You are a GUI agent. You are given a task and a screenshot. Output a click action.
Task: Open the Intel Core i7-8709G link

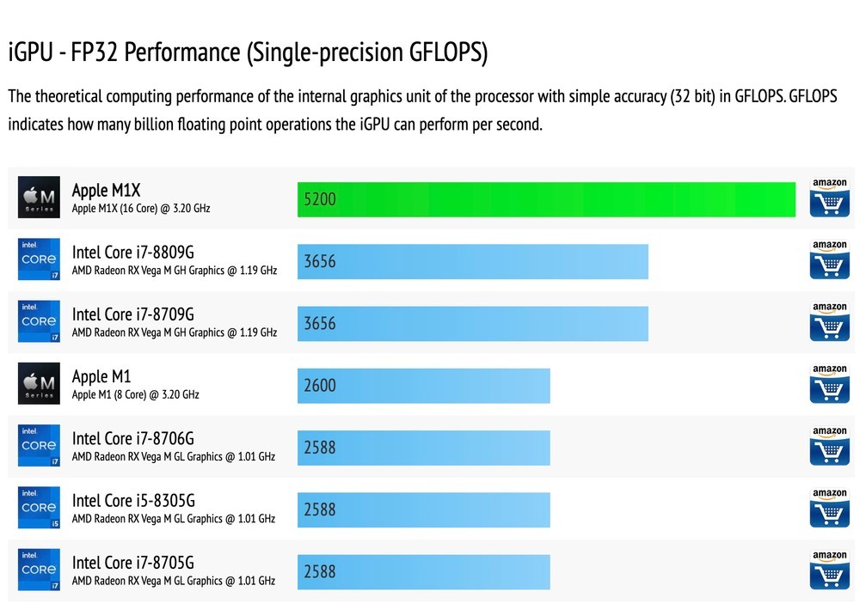132,314
